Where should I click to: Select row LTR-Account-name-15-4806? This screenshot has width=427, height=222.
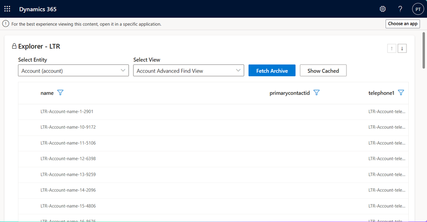click(213, 206)
